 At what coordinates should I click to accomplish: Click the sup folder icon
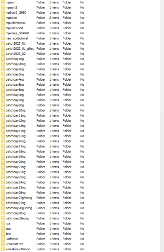click(3, 229)
